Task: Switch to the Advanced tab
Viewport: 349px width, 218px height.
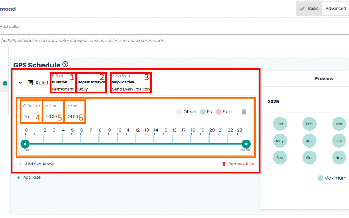Action: pyautogui.click(x=335, y=9)
